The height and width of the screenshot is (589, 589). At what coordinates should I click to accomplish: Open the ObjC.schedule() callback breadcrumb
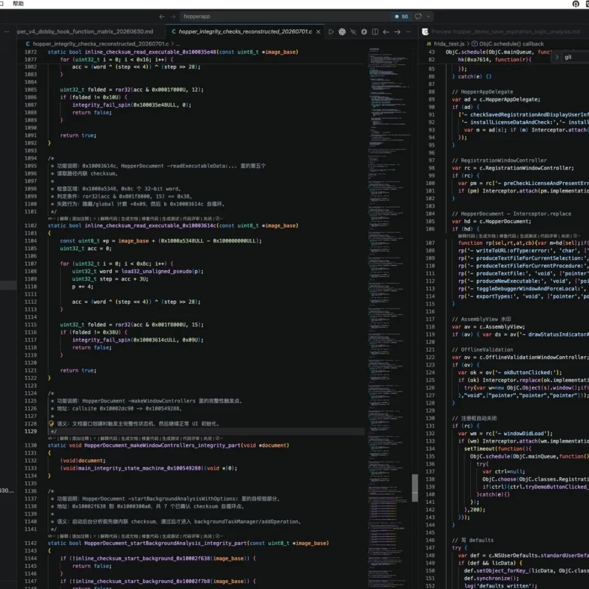[511, 44]
